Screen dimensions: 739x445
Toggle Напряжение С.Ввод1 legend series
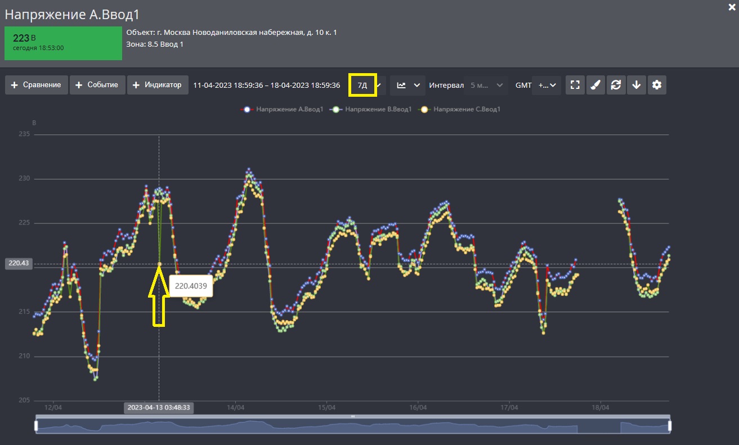pos(459,109)
